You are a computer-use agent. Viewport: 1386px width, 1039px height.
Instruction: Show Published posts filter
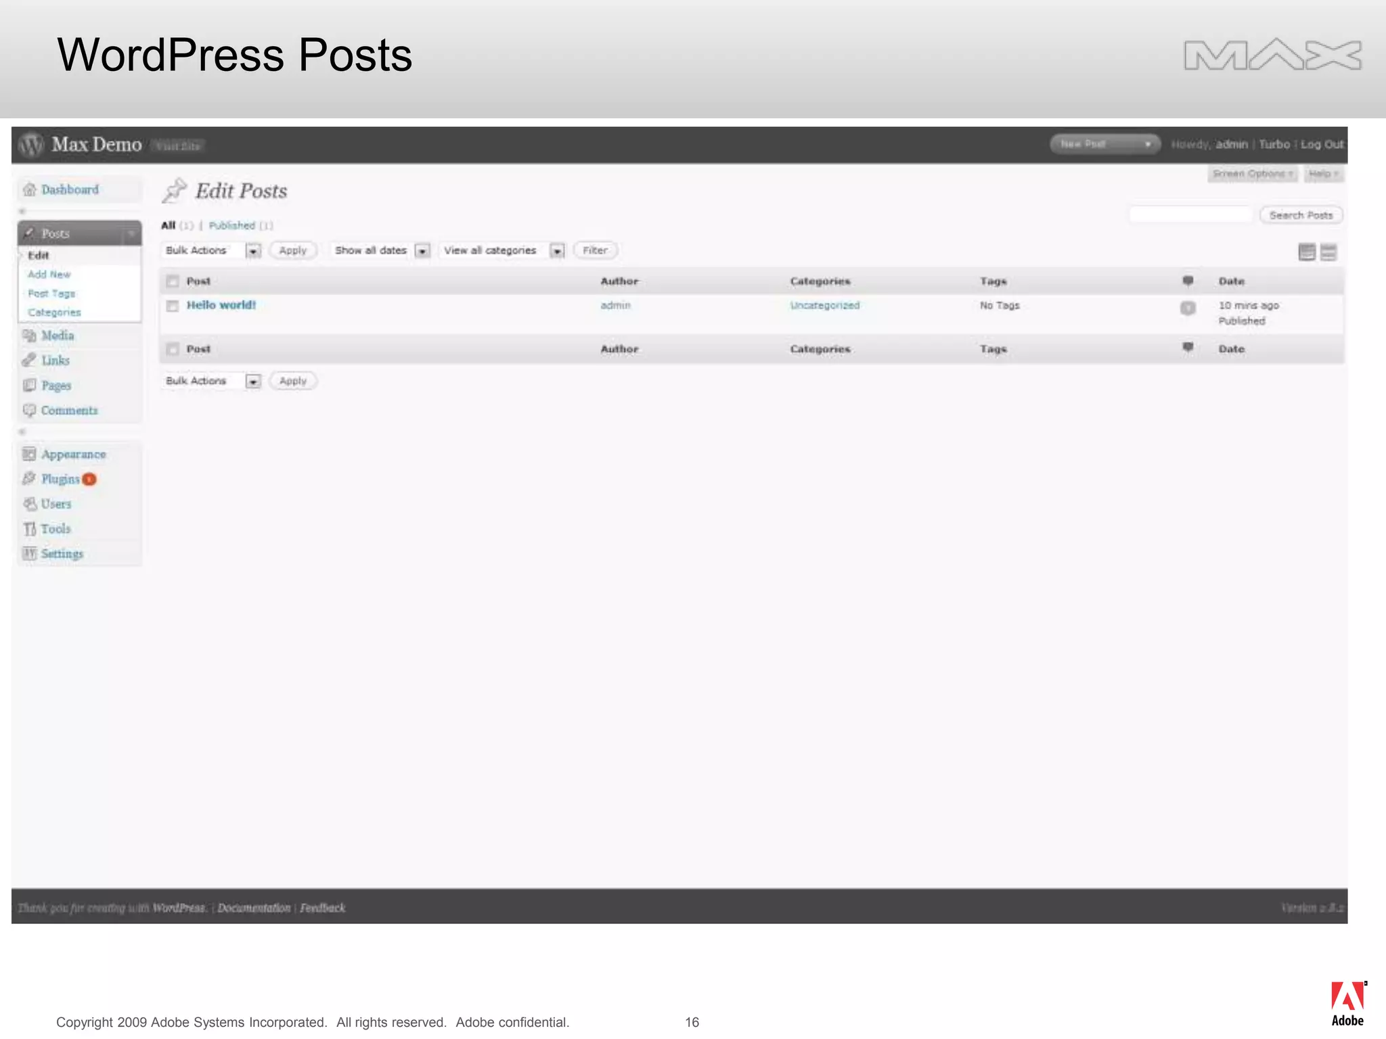click(x=232, y=225)
